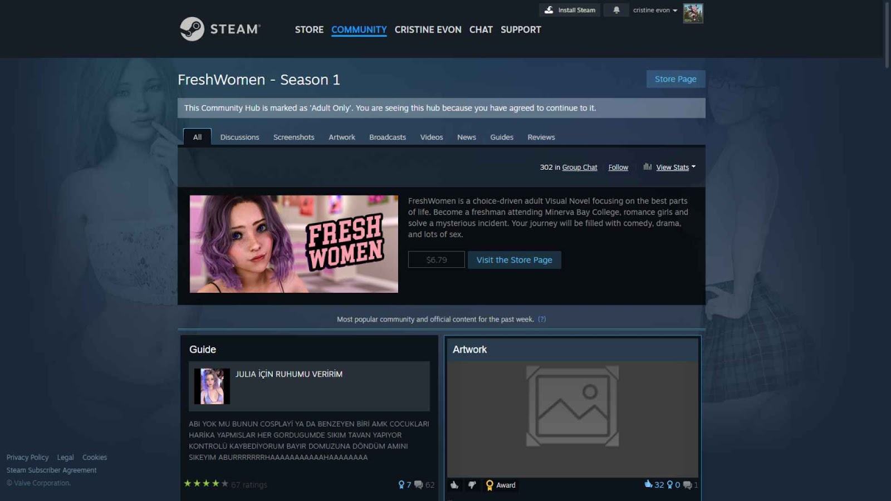Click the Install Steam button

click(x=570, y=10)
